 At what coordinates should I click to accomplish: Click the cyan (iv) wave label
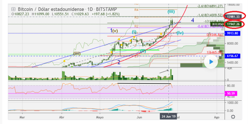[180, 33]
